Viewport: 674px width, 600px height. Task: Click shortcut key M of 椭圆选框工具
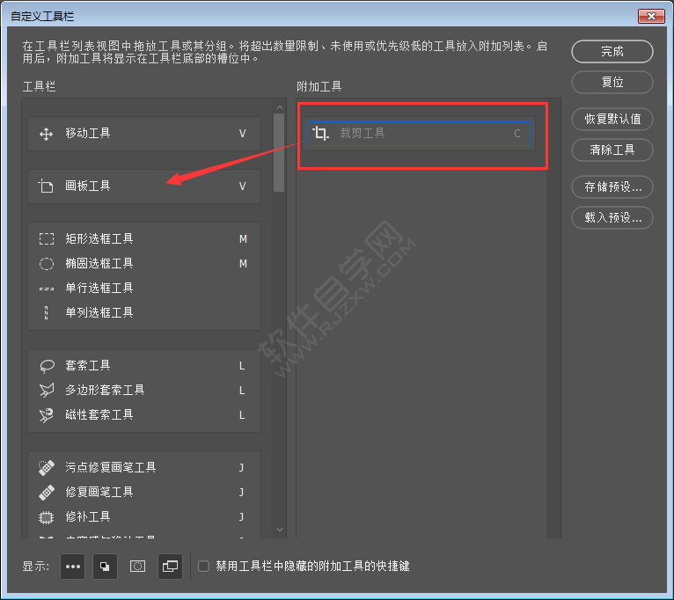pyautogui.click(x=243, y=264)
